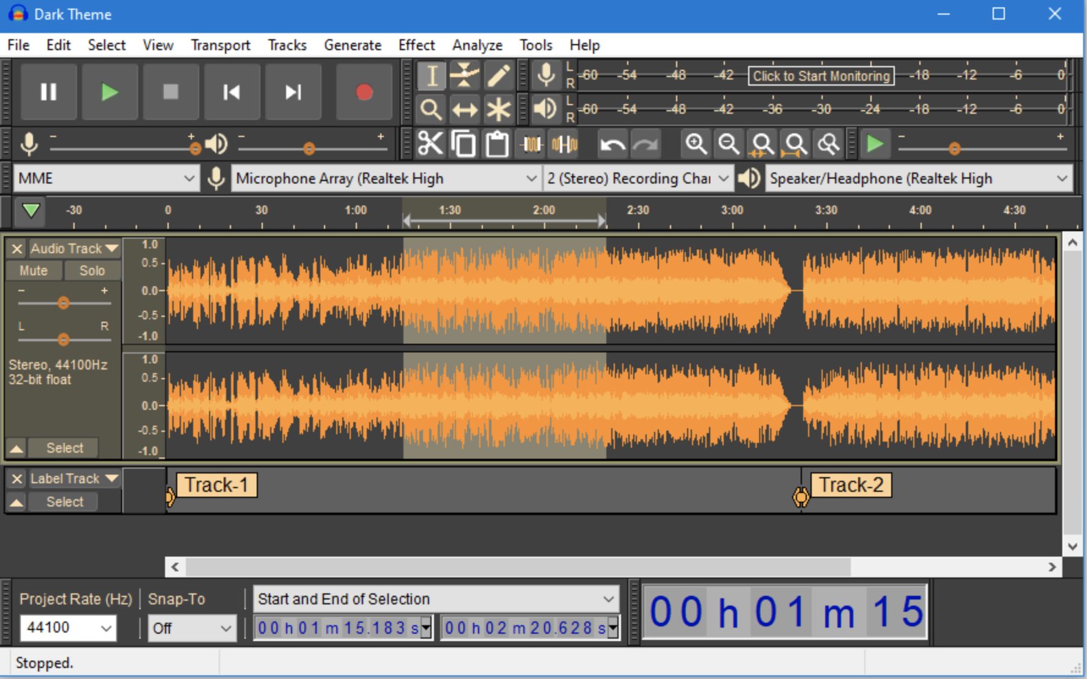Image resolution: width=1088 pixels, height=679 pixels.
Task: Click the Stop transport button
Action: tap(171, 92)
